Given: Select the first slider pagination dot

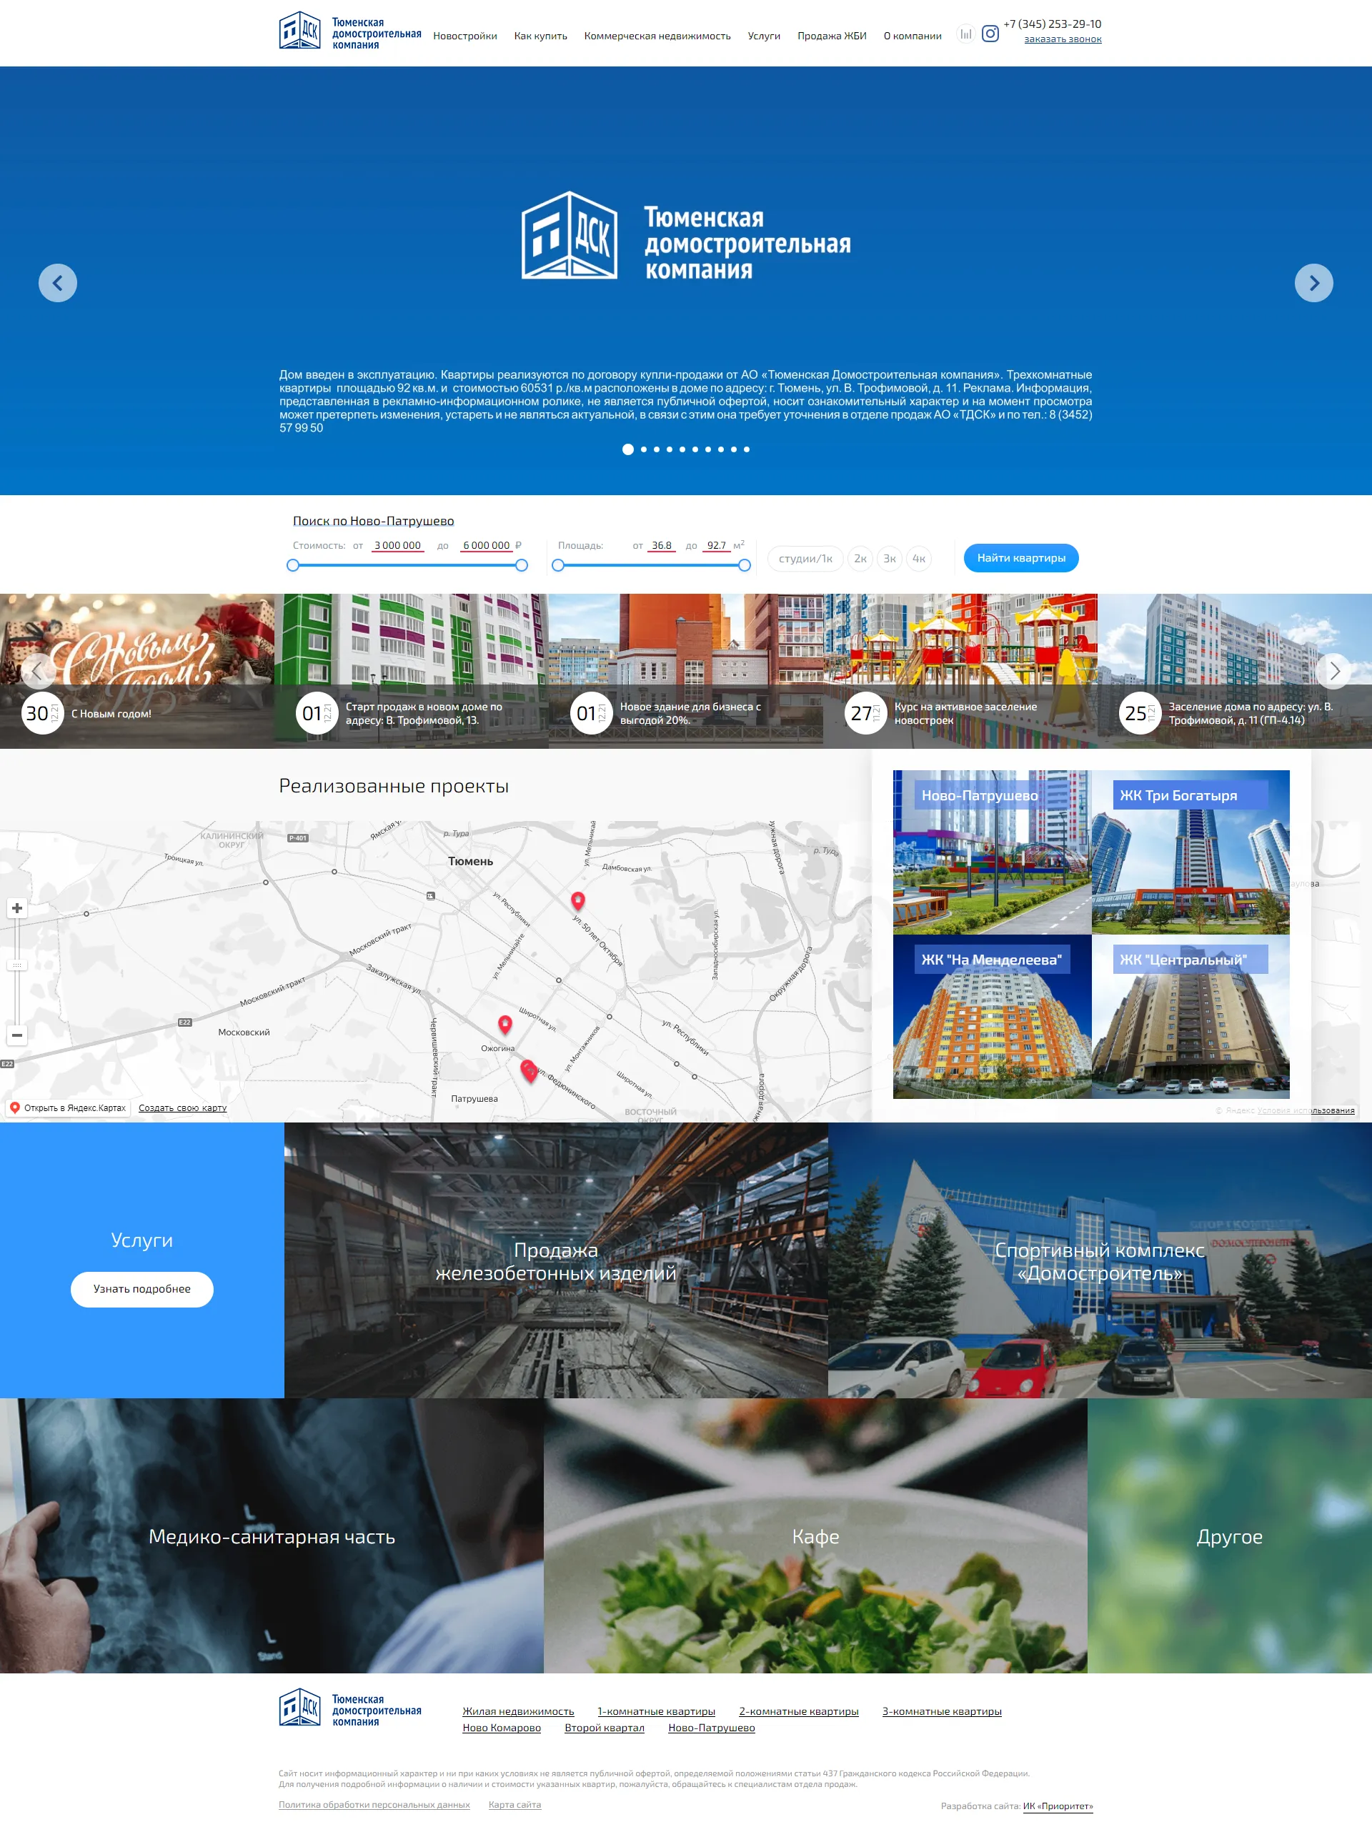Looking at the screenshot, I should [x=627, y=449].
